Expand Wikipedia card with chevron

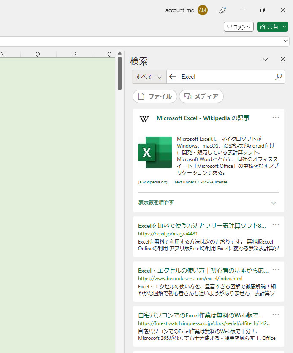click(274, 203)
